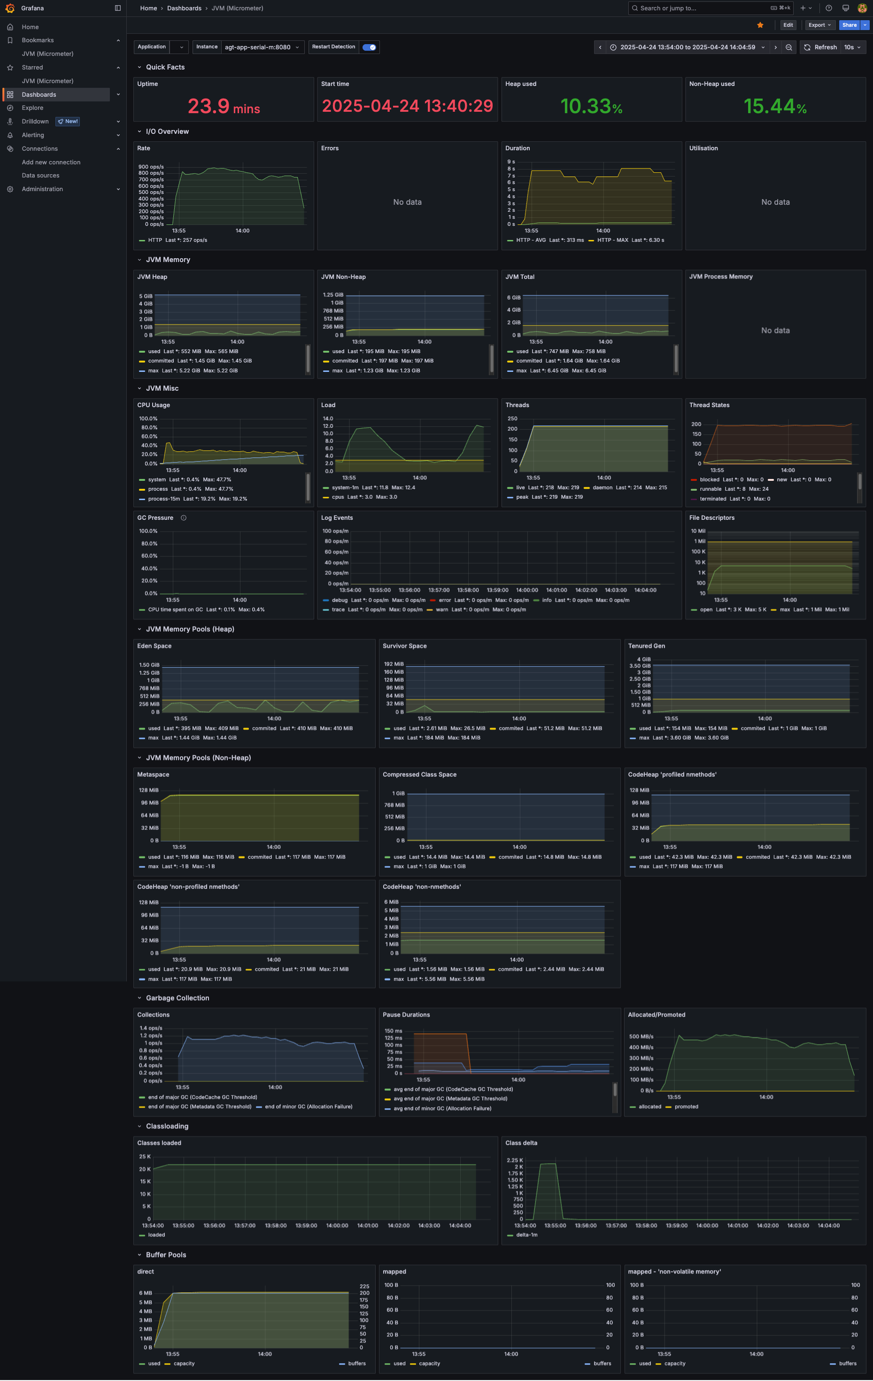Open Data sources in the sidebar
The image size is (873, 1381).
click(x=41, y=176)
